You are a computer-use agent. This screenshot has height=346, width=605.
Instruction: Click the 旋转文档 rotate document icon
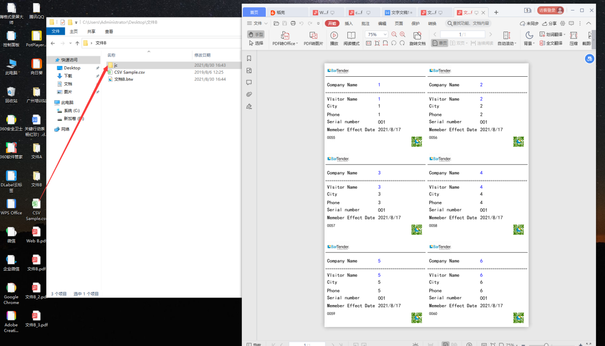coord(417,36)
